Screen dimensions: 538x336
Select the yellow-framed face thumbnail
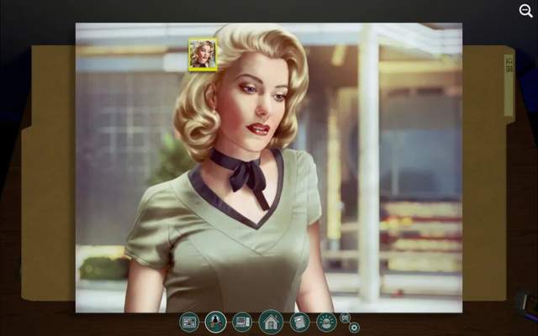click(x=203, y=55)
